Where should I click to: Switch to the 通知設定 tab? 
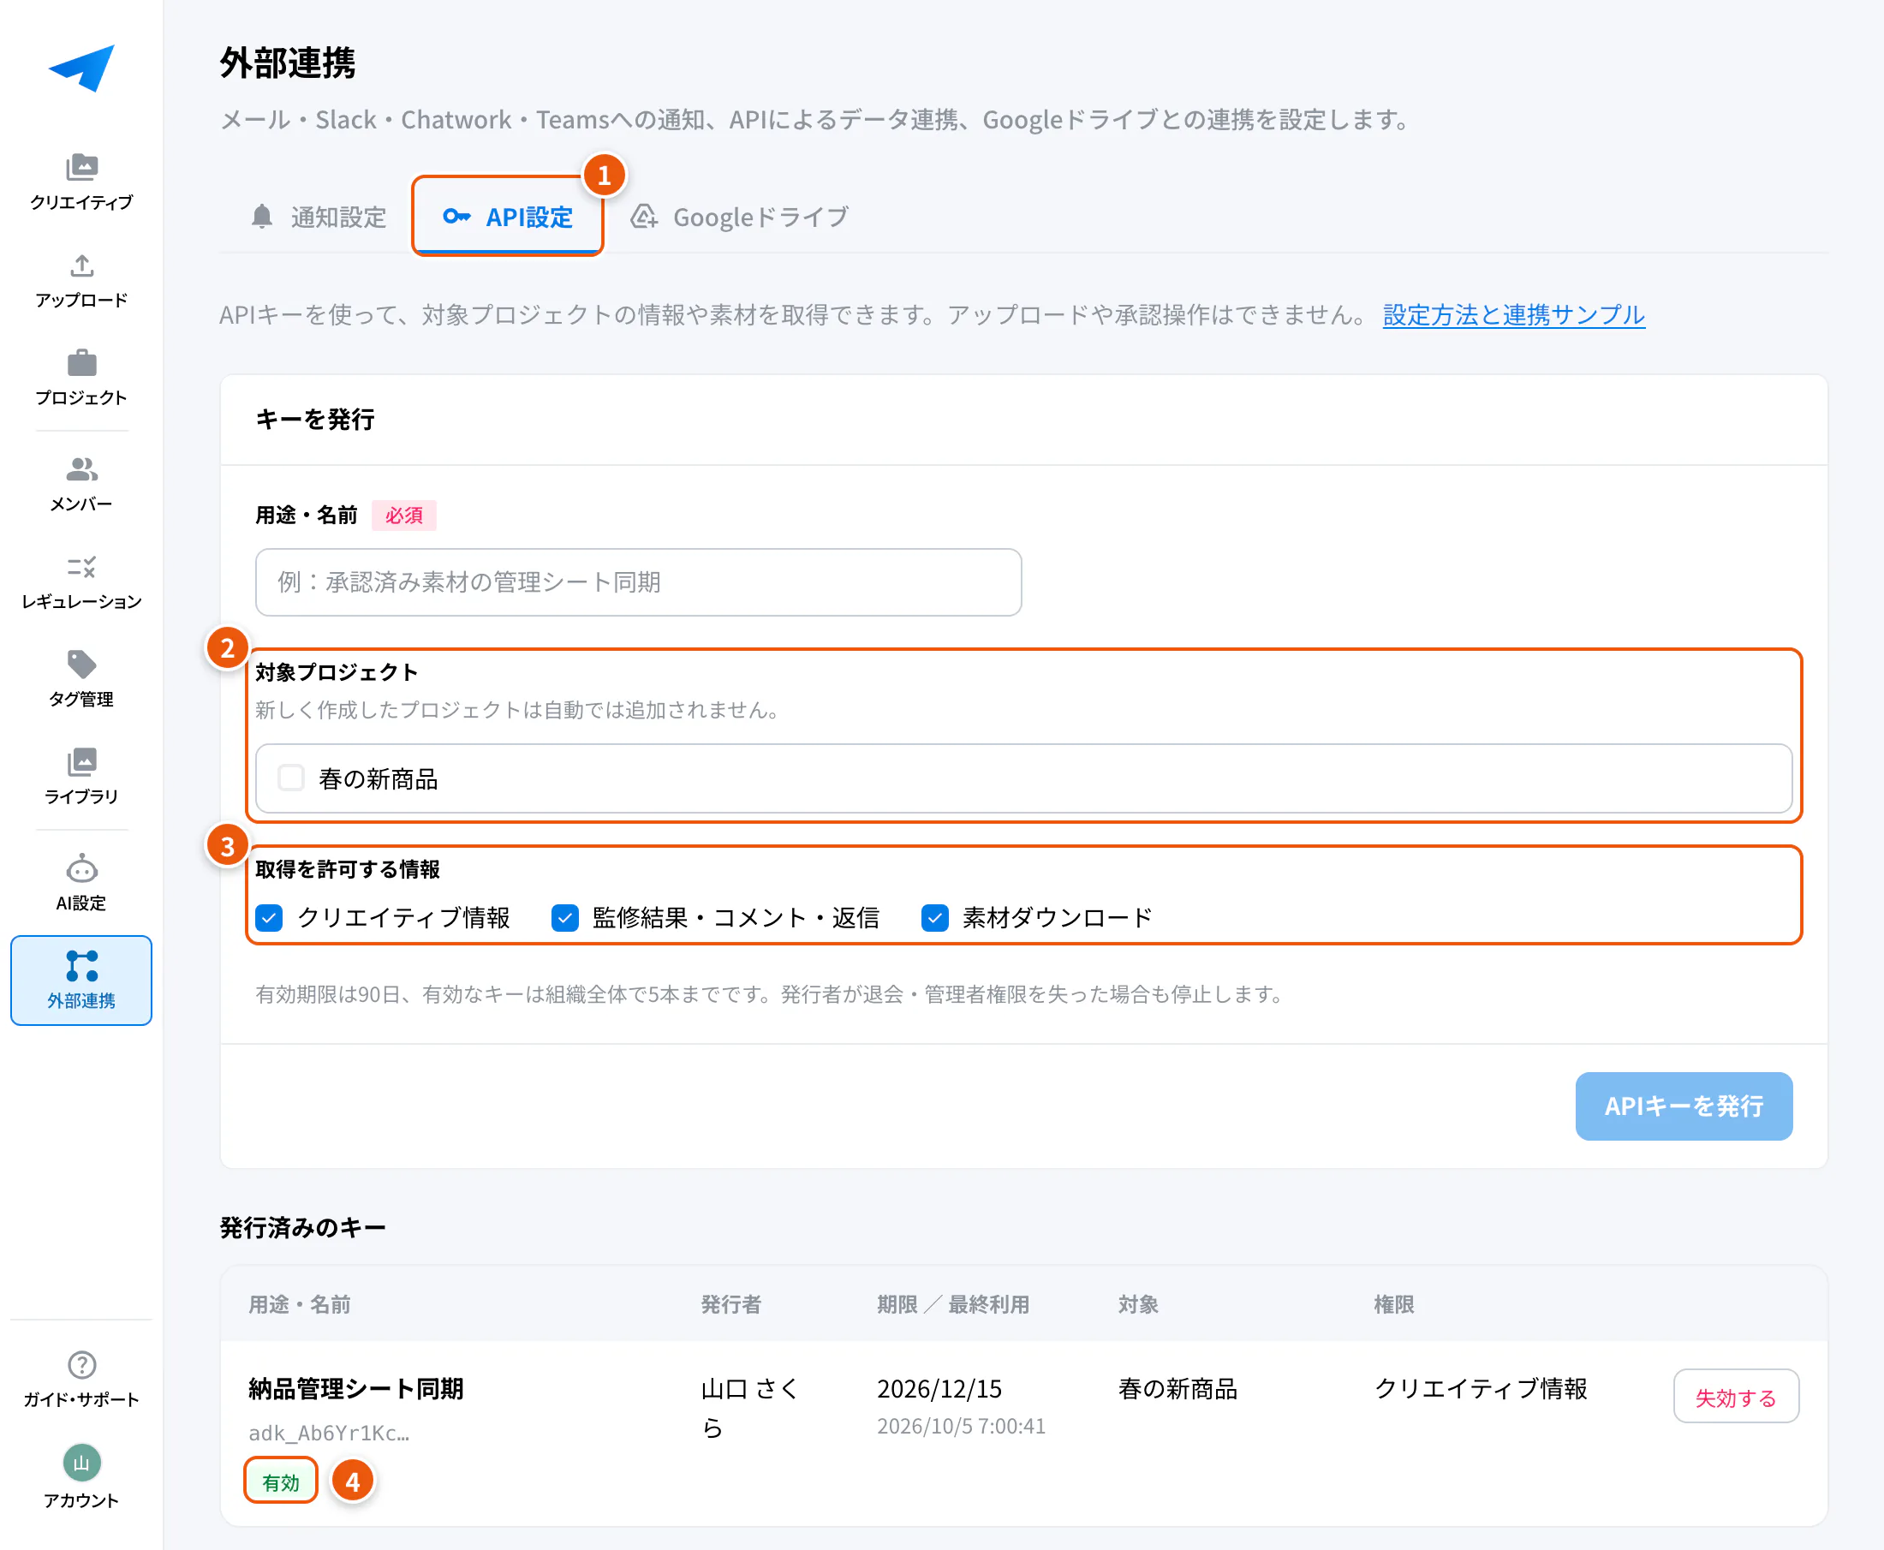pyautogui.click(x=319, y=217)
